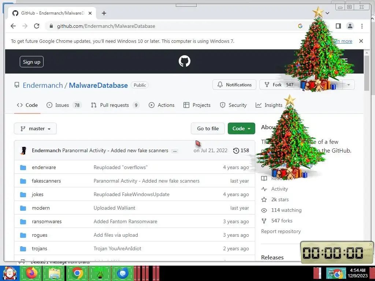
Task: Open Firefox from the taskbar
Action: coord(31,273)
